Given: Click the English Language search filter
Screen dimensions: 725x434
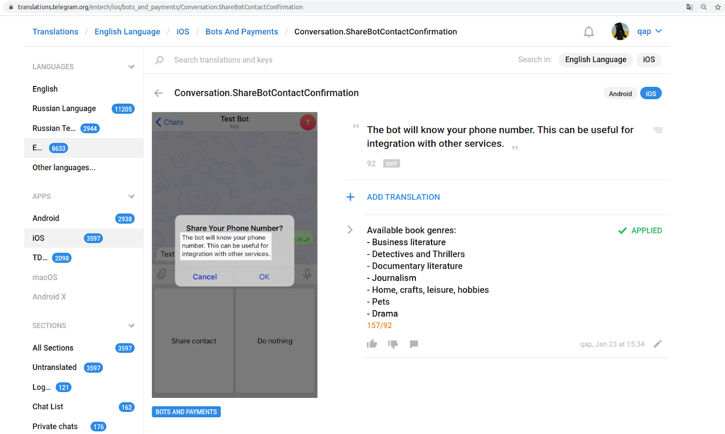Looking at the screenshot, I should tap(595, 60).
